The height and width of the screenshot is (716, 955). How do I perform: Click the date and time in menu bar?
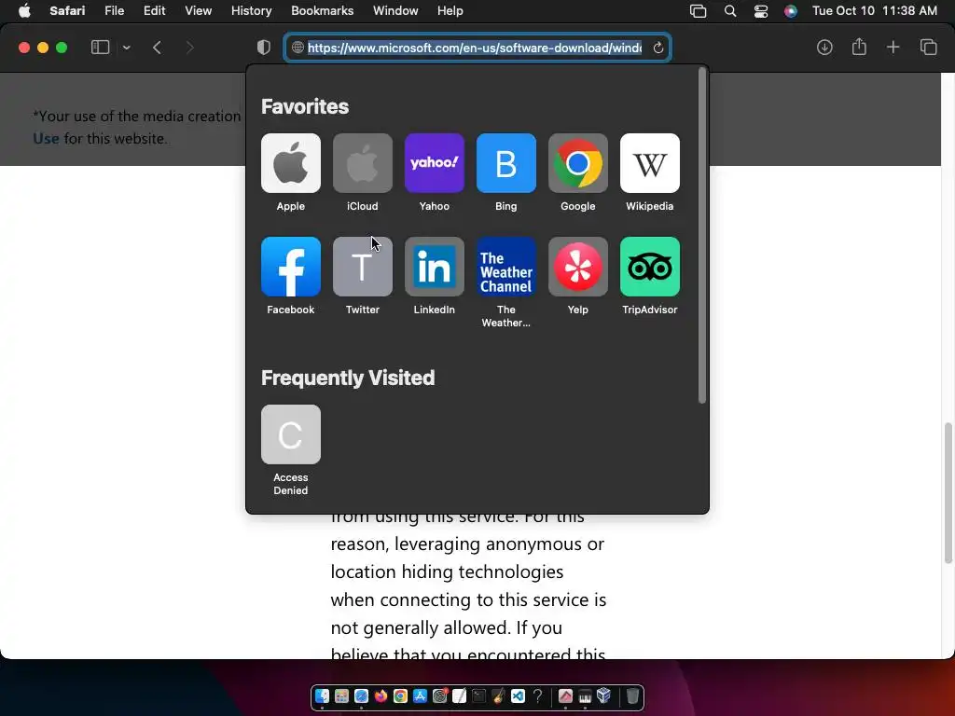tap(875, 11)
